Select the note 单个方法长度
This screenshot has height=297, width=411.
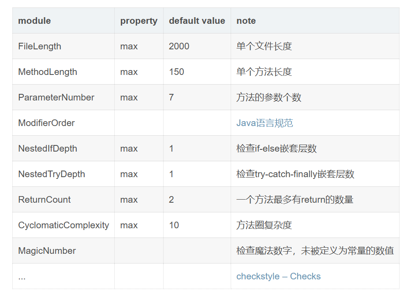click(x=264, y=72)
